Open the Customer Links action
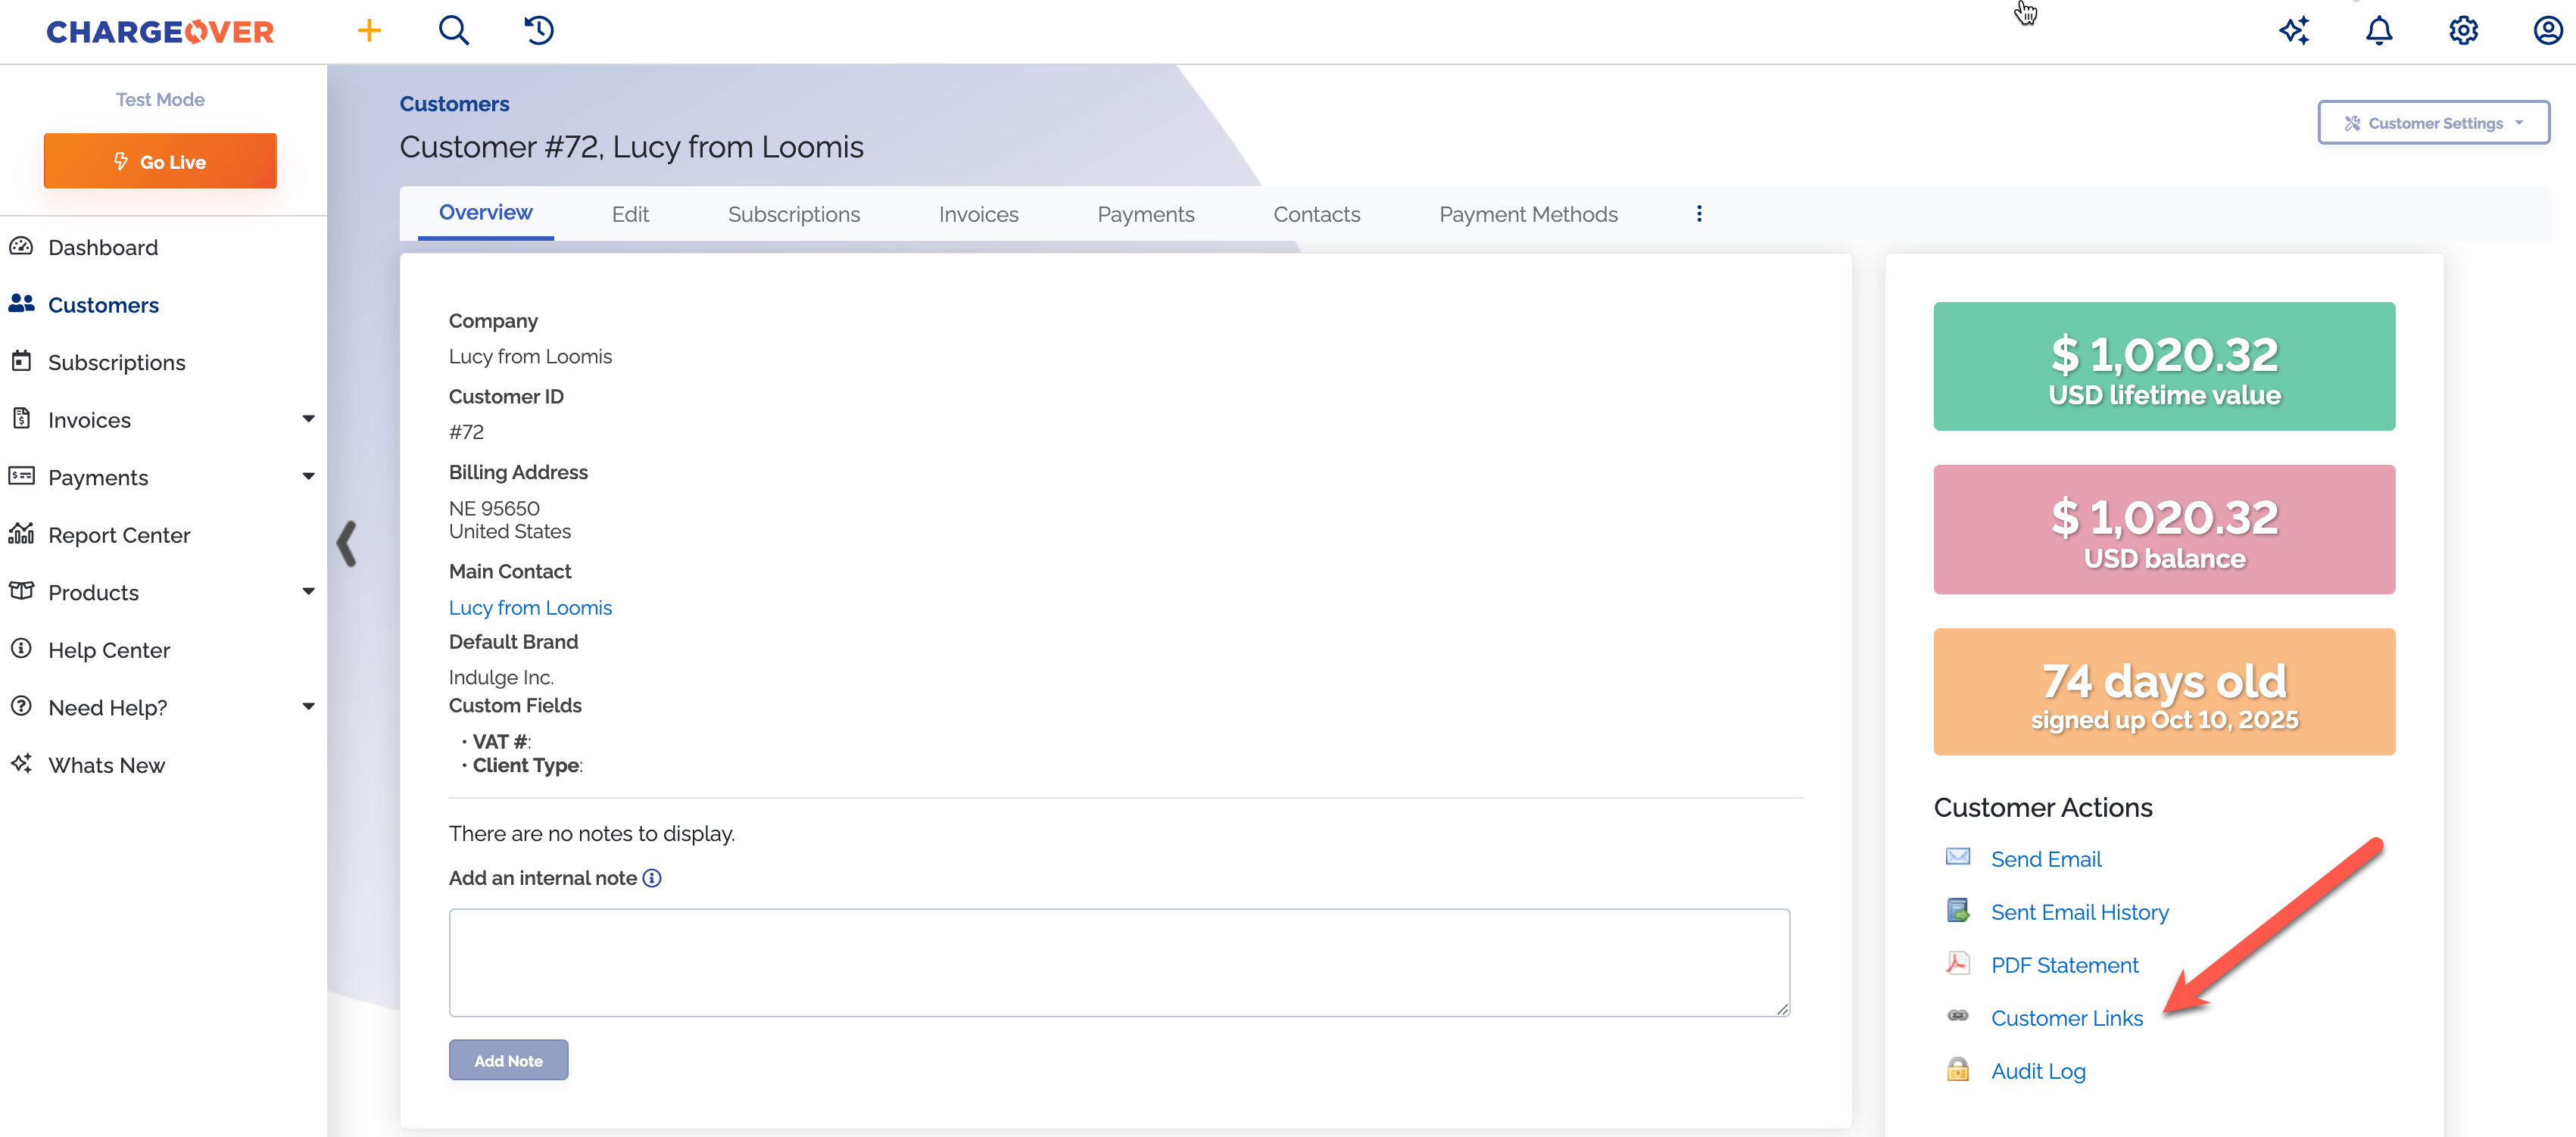This screenshot has width=2576, height=1137. point(2066,1018)
